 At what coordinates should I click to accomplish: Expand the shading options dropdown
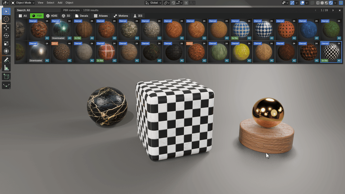tap(335, 3)
